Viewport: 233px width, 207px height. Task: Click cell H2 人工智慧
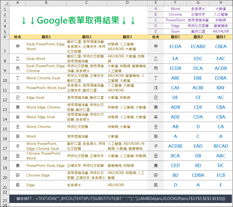click(x=221, y=15)
